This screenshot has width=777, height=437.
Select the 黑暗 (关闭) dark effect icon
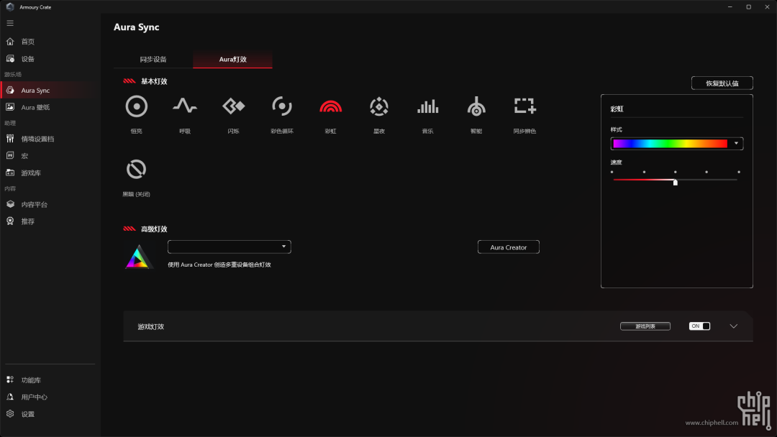coord(136,169)
